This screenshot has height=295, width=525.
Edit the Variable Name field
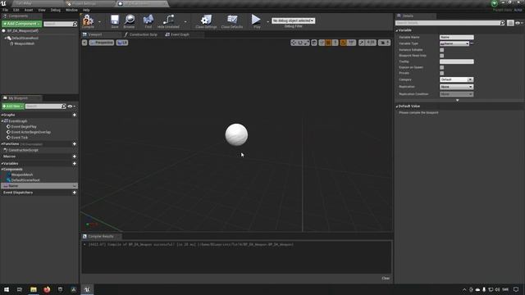point(456,37)
